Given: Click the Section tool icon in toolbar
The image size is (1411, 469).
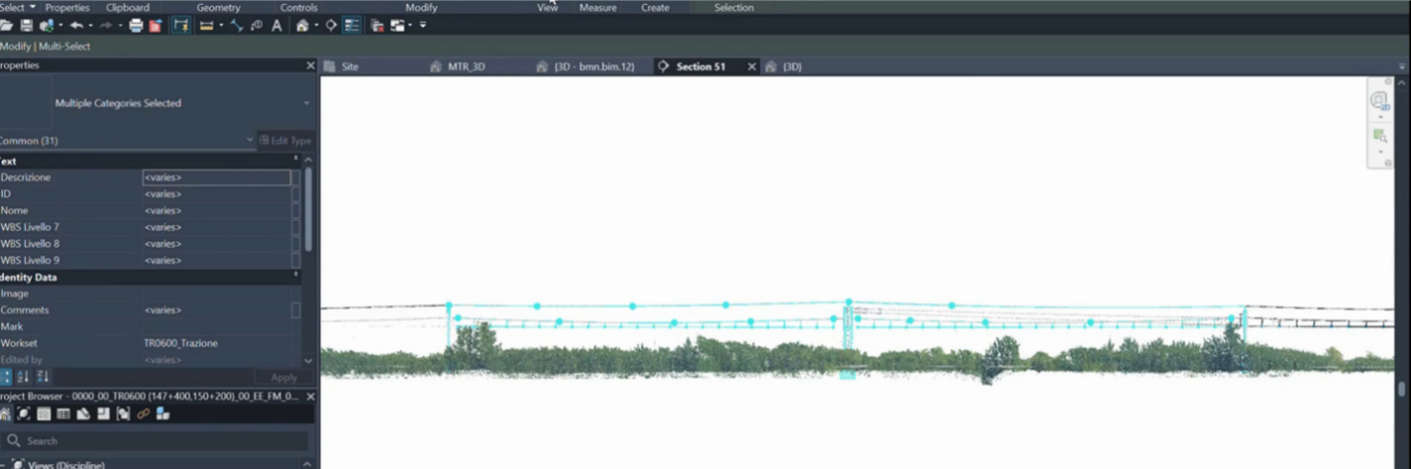Looking at the screenshot, I should 331,26.
